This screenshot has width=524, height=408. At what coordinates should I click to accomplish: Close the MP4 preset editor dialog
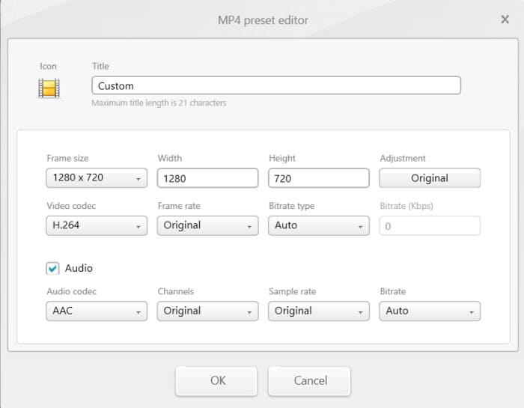pos(505,19)
